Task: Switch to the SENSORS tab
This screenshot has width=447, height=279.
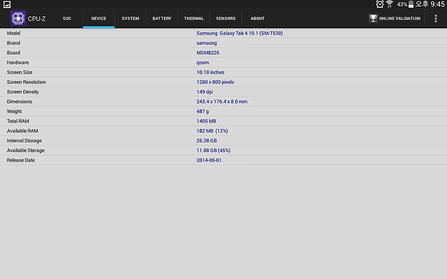Action: (226, 19)
